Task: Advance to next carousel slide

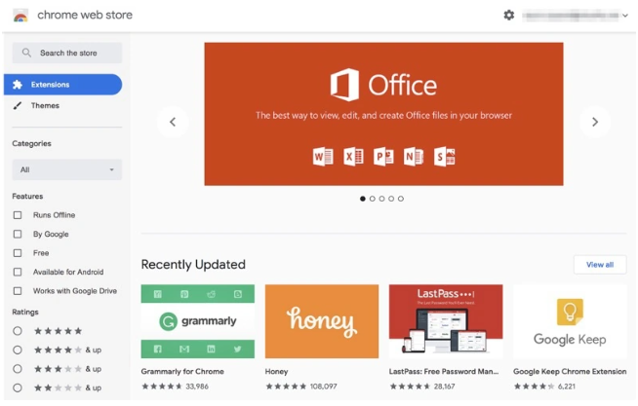Action: 595,122
